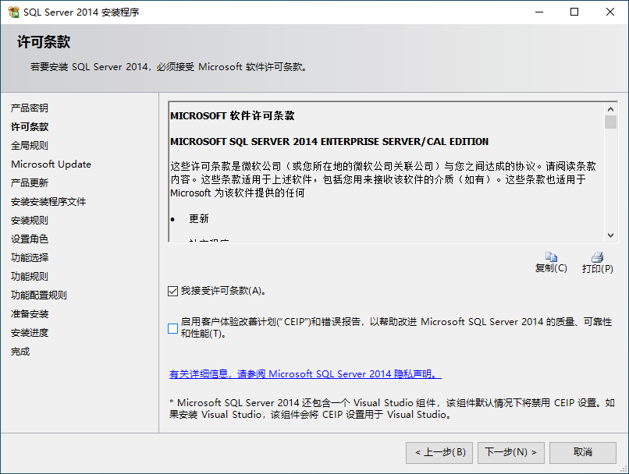Image resolution: width=629 pixels, height=474 pixels.
Task: Click the Print (打印) icon
Action: [597, 256]
